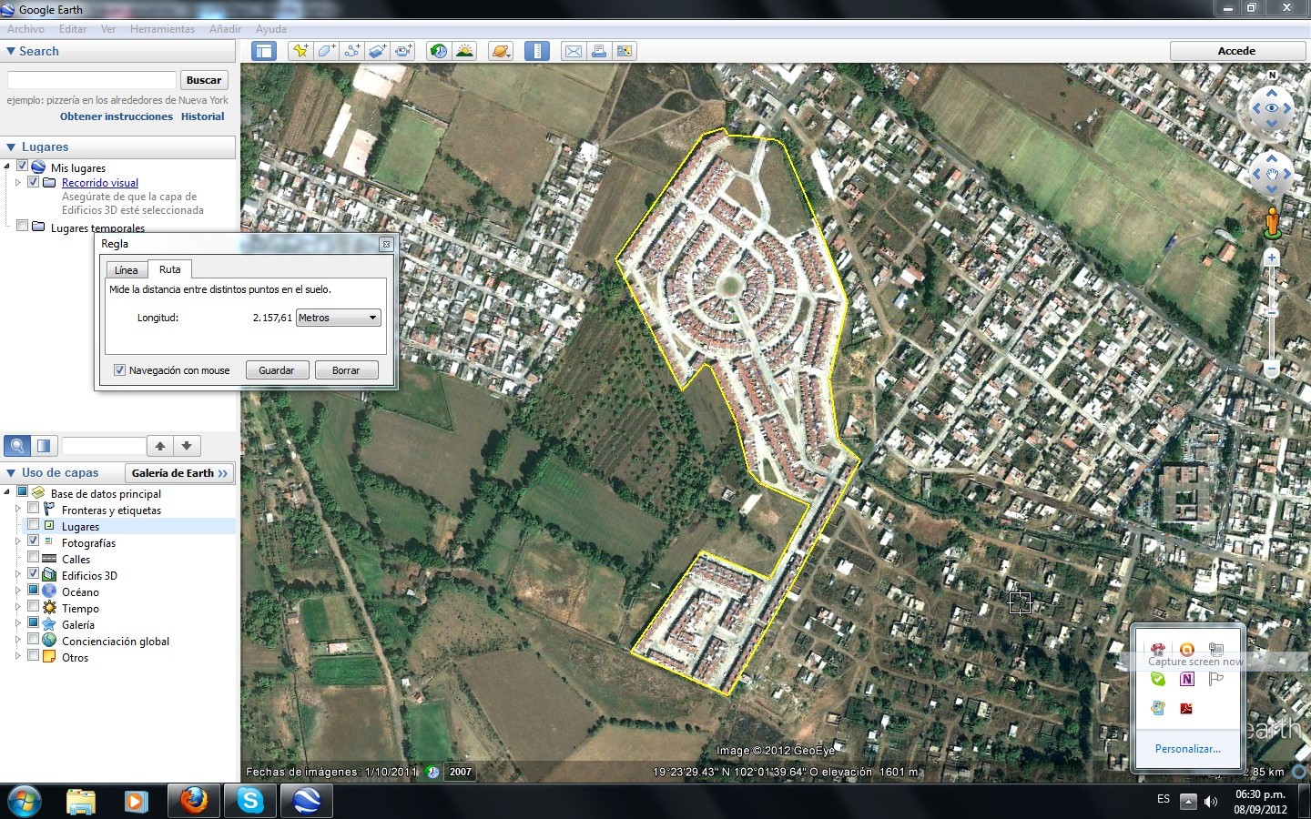Click the magnifier search-places button in Lugares

[17, 446]
